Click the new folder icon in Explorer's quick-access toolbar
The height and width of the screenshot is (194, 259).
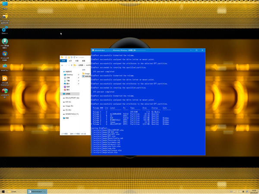click(69, 57)
